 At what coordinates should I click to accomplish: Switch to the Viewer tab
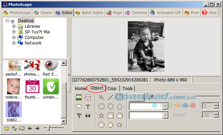point(43,13)
